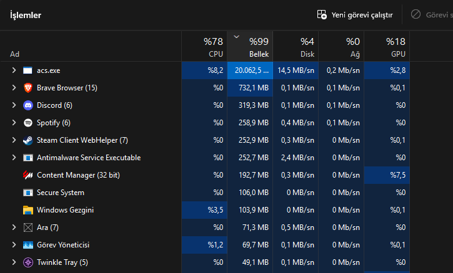The height and width of the screenshot is (273, 453).
Task: Sort processes by CPU column
Action: (205, 47)
